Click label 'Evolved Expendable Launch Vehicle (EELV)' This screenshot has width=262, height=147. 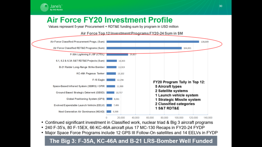[79, 105]
